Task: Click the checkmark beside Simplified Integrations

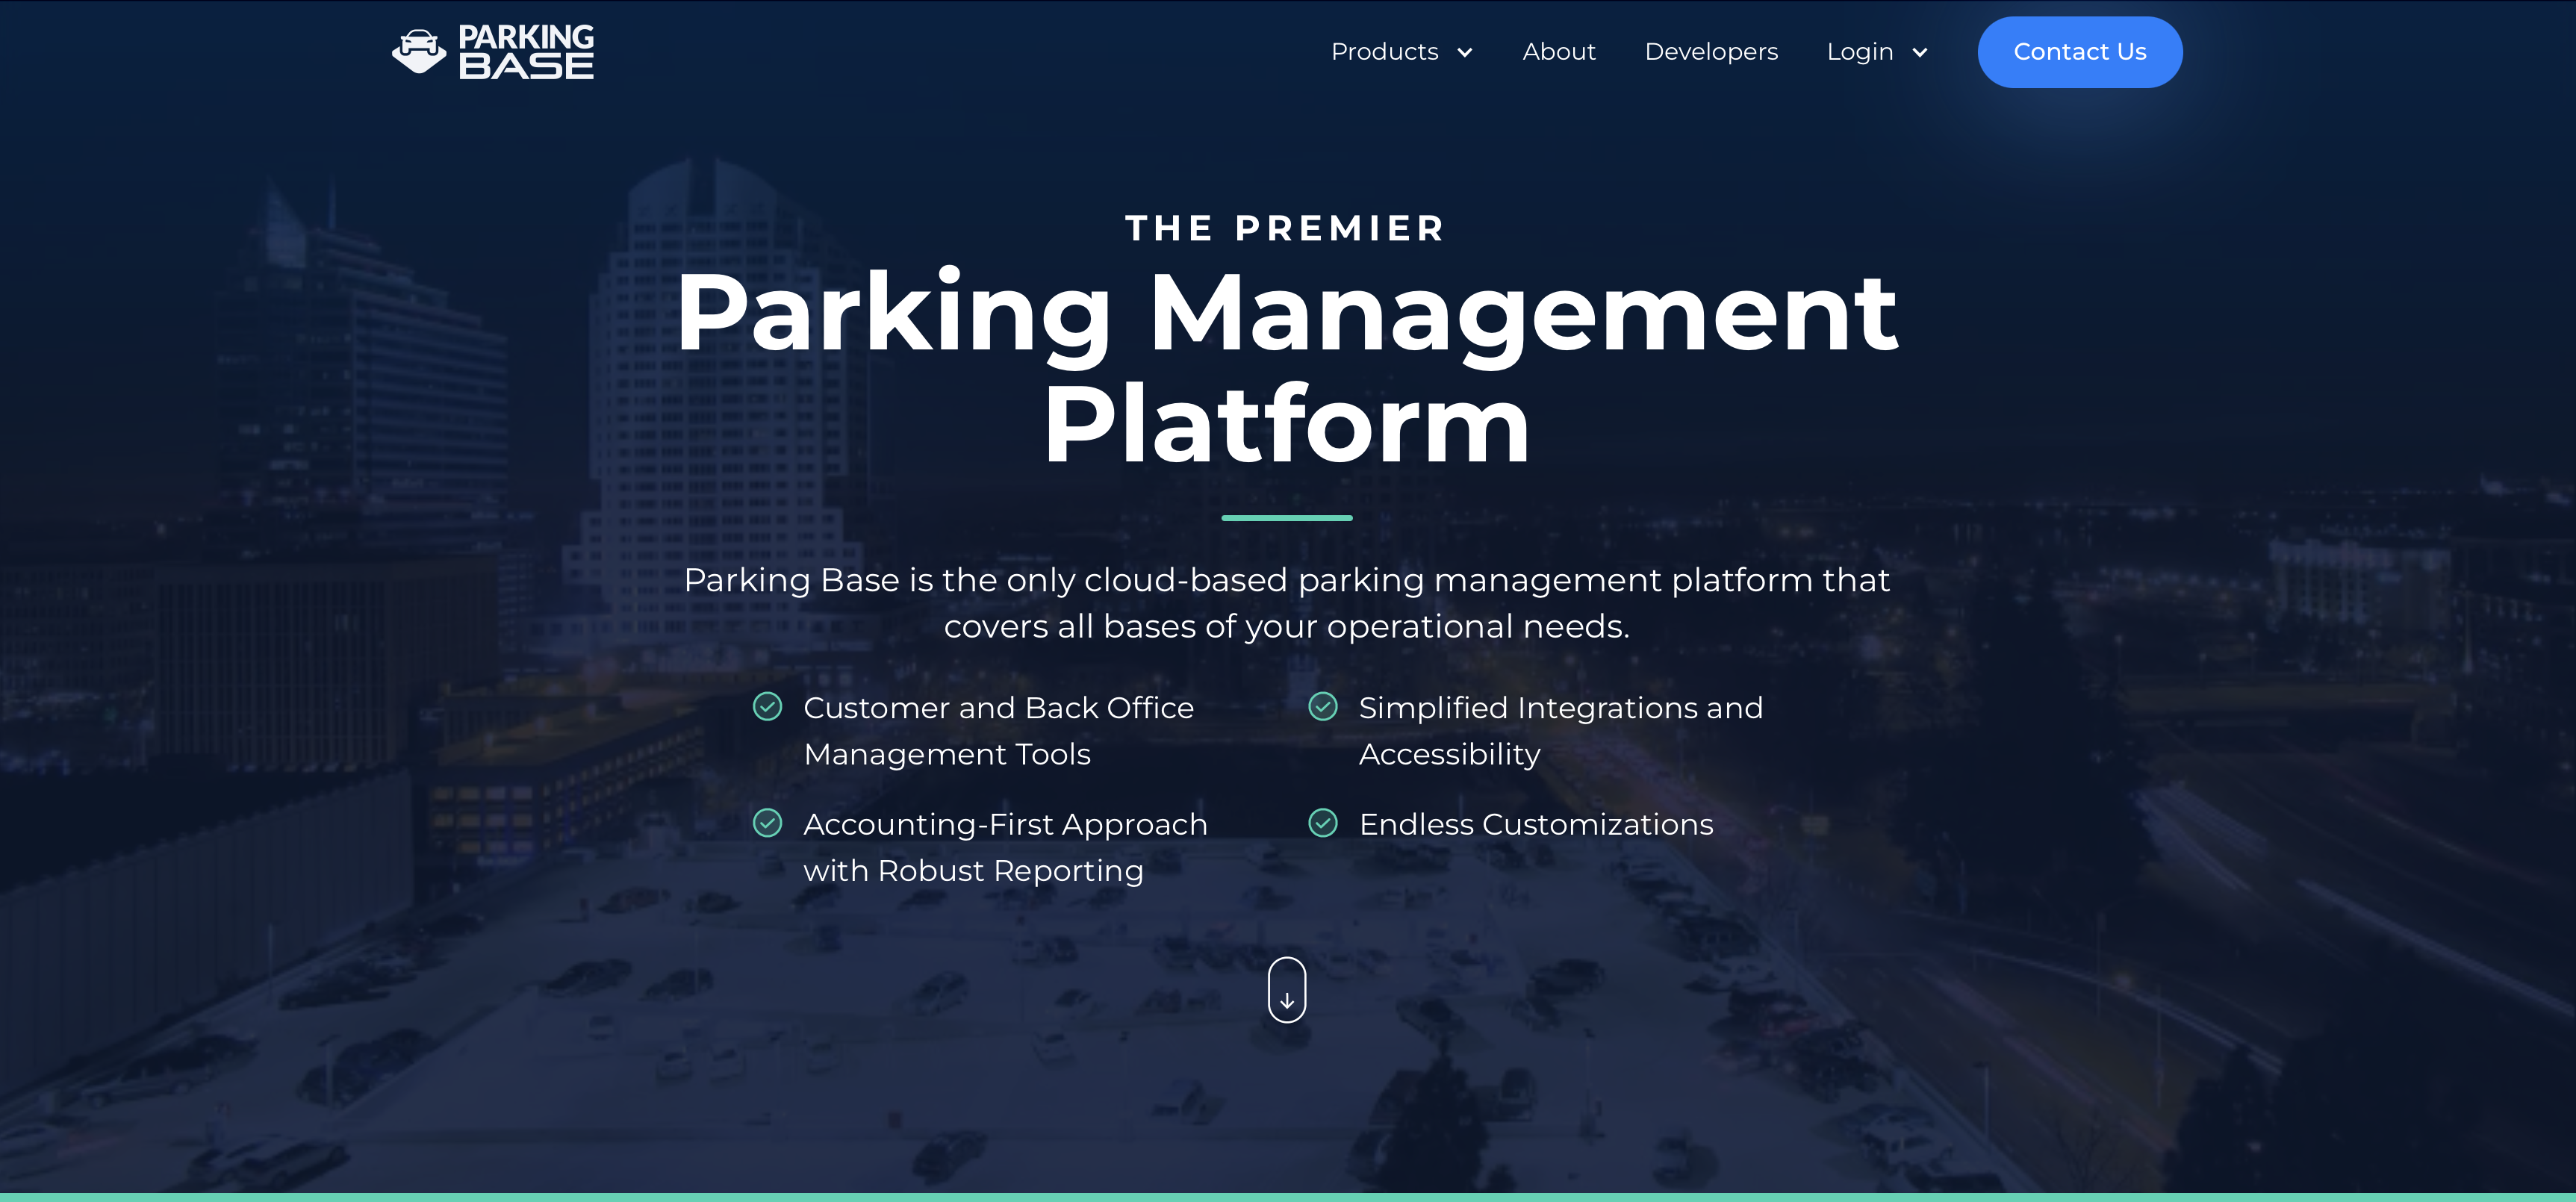Action: (1323, 707)
